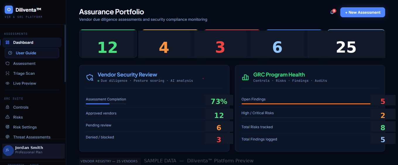This screenshot has height=165, width=398.
Task: Click the Triage Scan icon
Action: coord(8,73)
